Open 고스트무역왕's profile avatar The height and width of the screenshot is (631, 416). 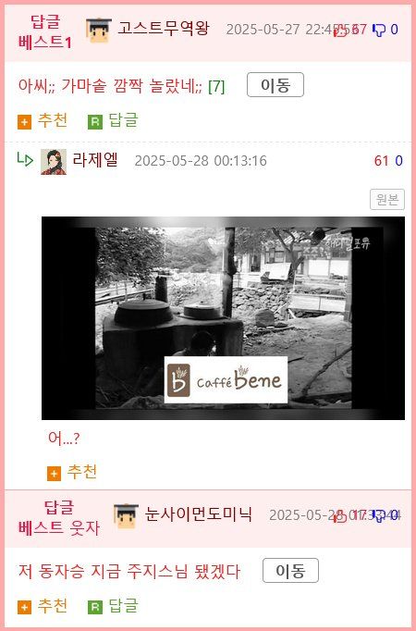(x=99, y=31)
